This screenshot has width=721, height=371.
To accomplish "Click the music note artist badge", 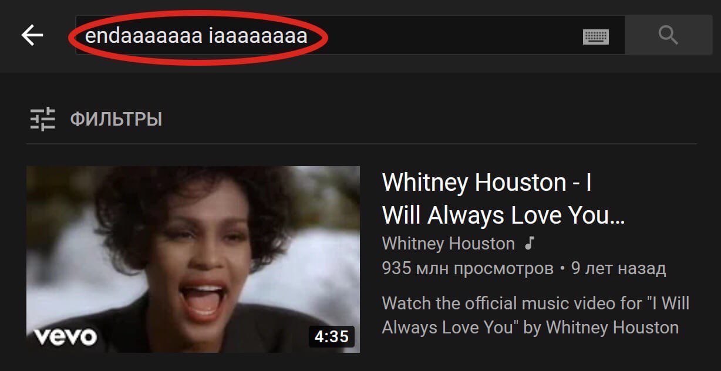I will tap(529, 243).
